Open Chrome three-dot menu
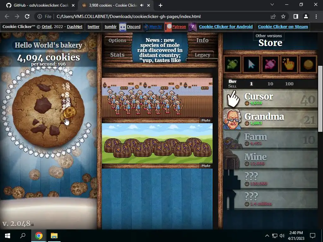Screen dimensions: 323x242 (316, 16)
